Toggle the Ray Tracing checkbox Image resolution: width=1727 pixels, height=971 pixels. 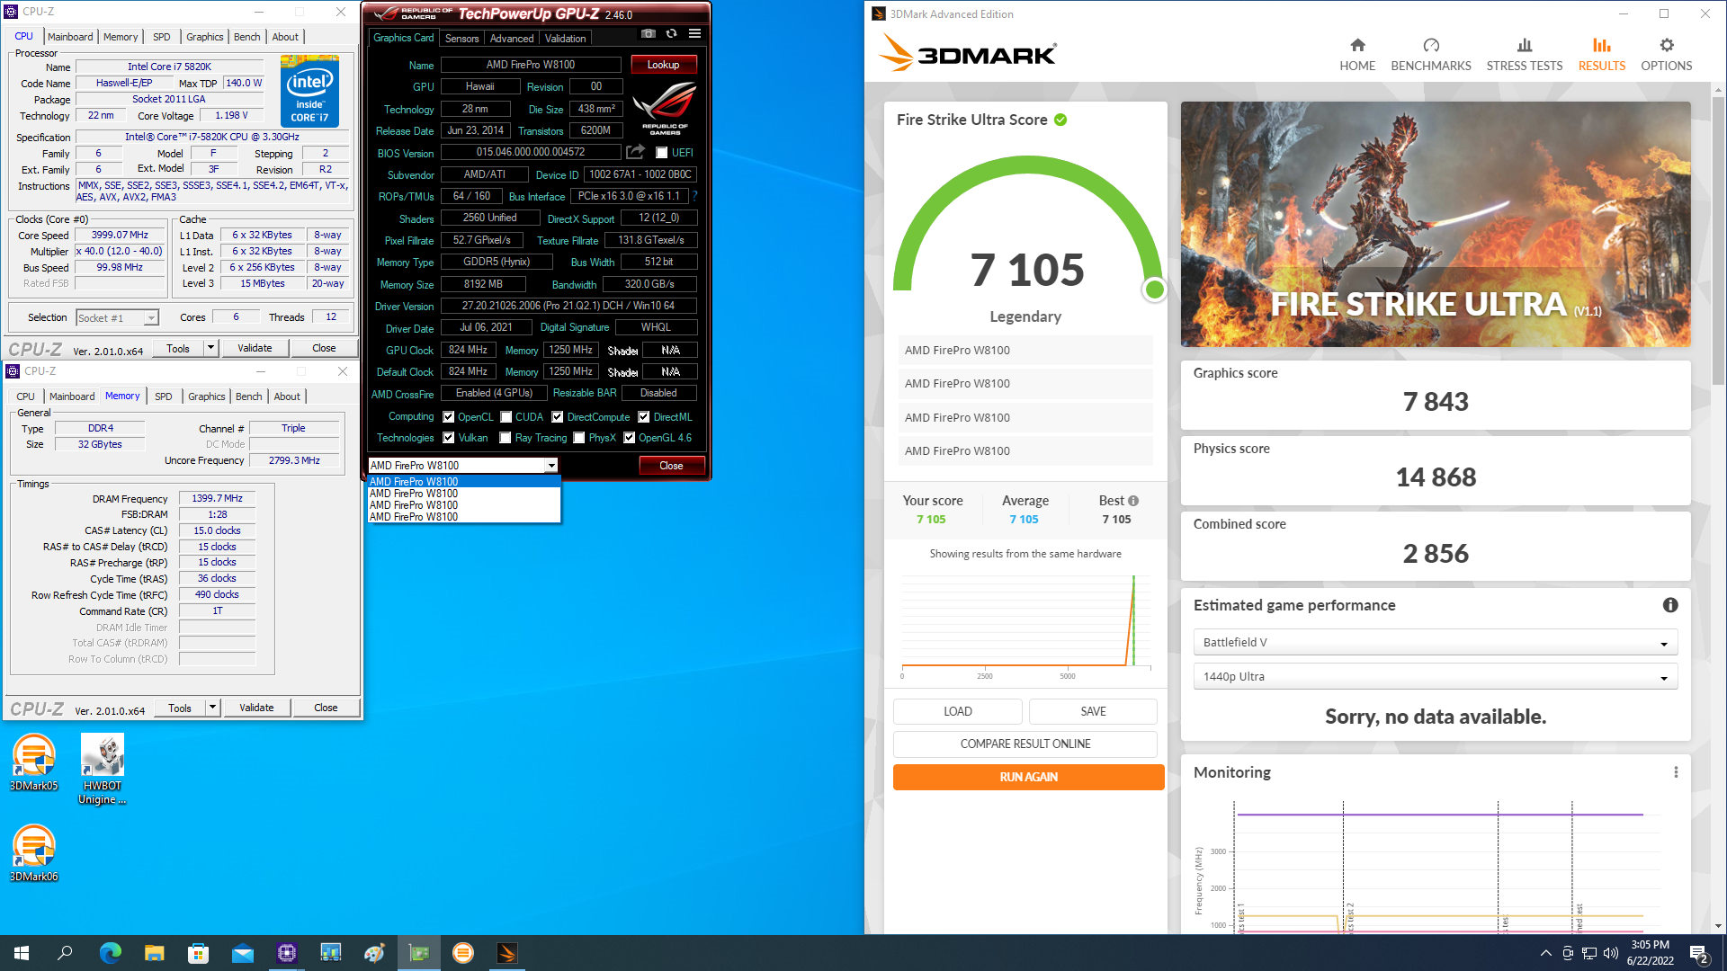pyautogui.click(x=506, y=438)
